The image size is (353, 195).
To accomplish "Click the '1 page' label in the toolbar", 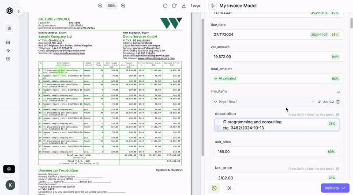I will (195, 6).
